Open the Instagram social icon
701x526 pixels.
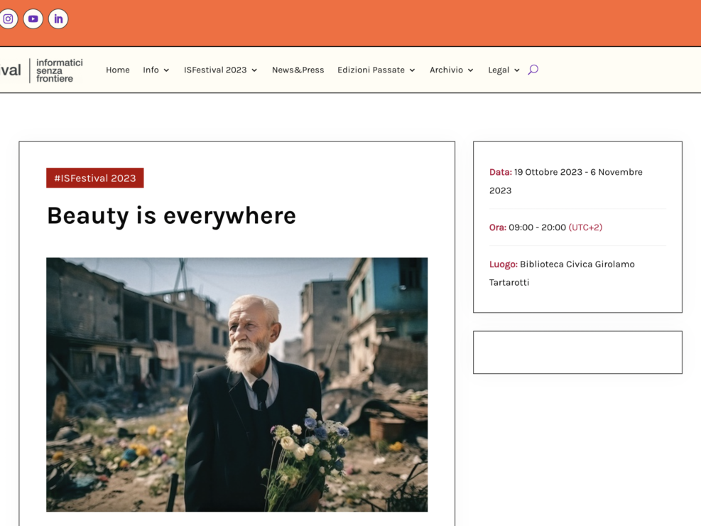click(x=8, y=18)
